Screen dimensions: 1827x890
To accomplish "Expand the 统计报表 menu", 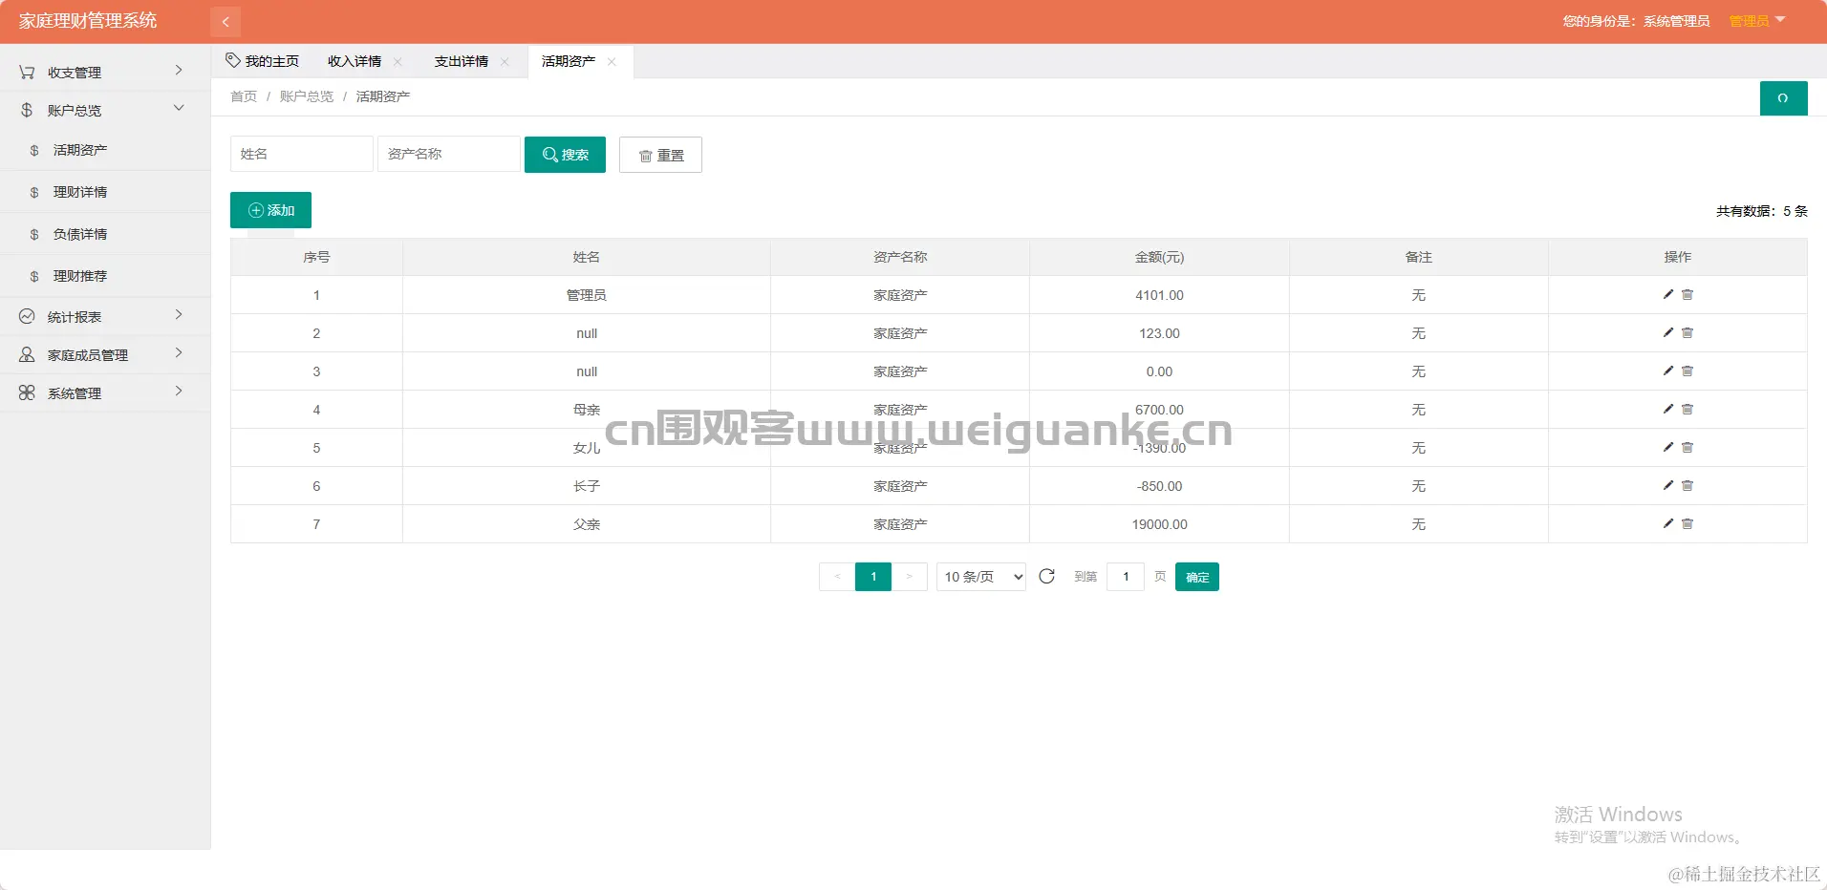I will click(x=105, y=316).
